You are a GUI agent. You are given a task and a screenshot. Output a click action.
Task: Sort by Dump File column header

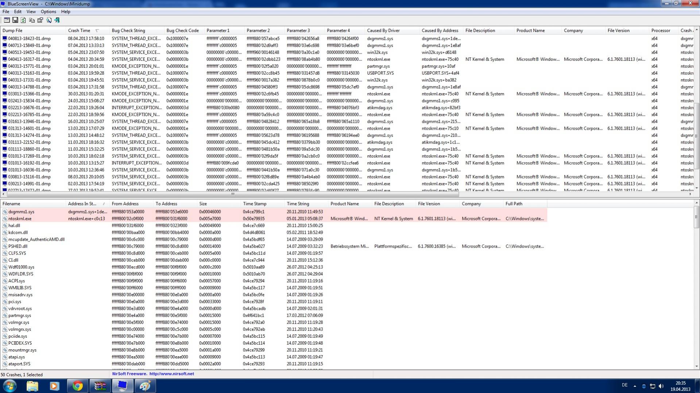point(33,31)
